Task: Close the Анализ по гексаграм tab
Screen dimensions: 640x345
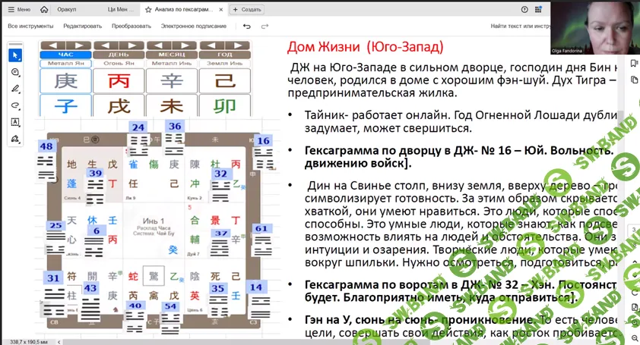Action: tap(221, 9)
